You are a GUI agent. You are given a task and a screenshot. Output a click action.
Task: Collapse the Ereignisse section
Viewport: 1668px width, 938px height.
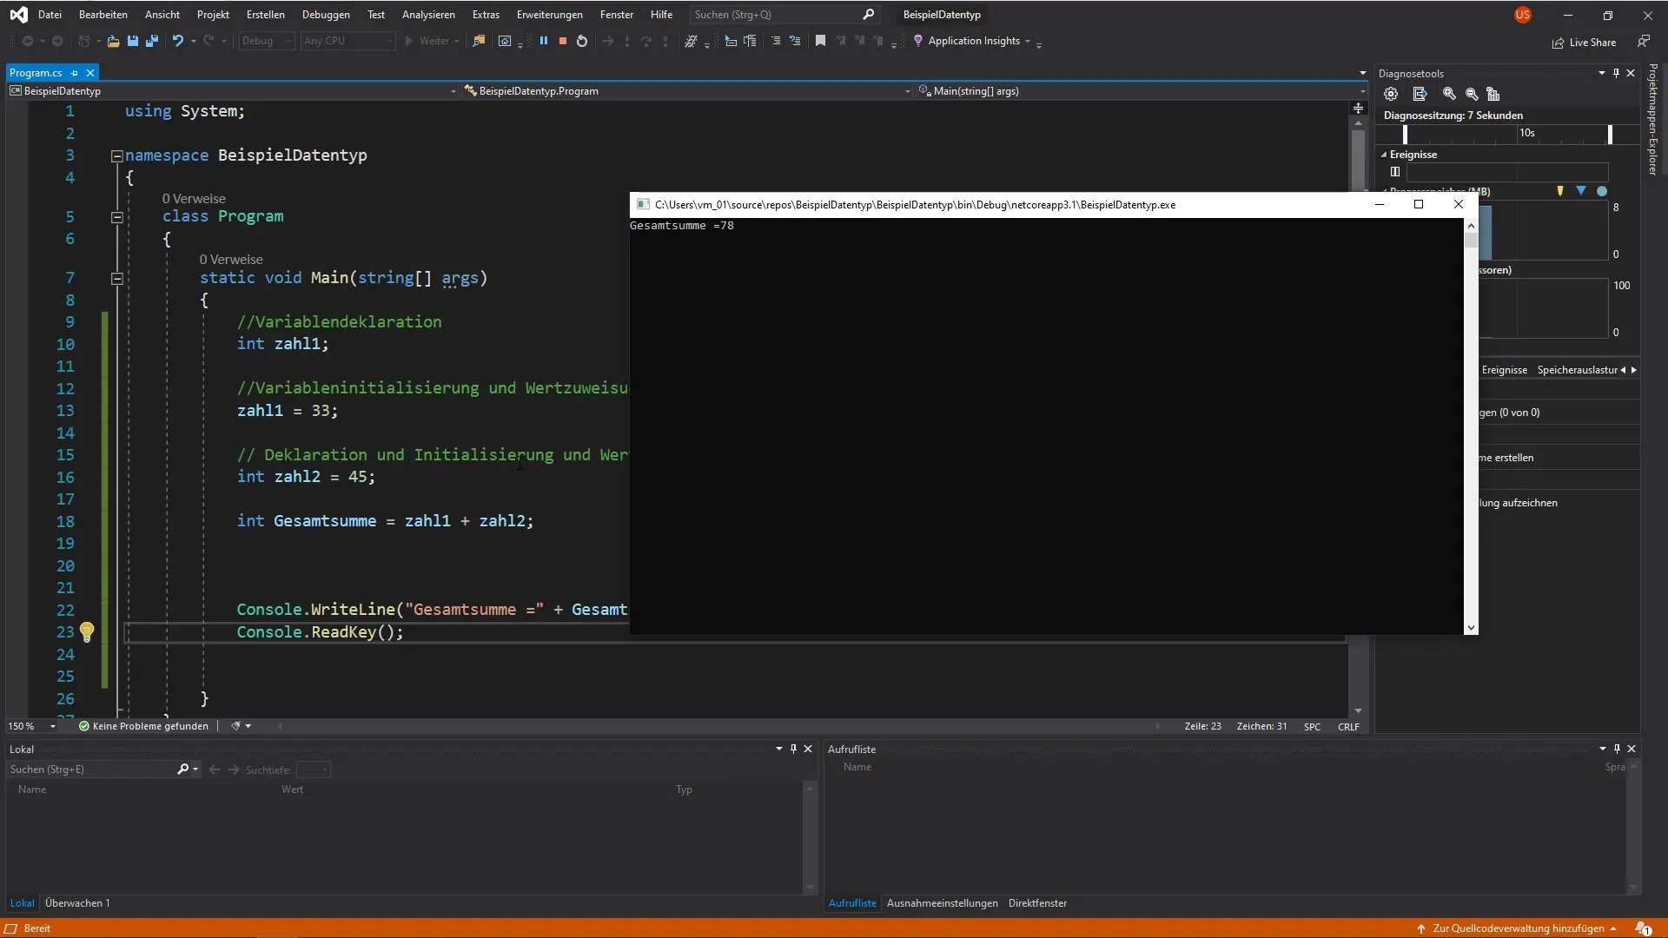tap(1384, 155)
